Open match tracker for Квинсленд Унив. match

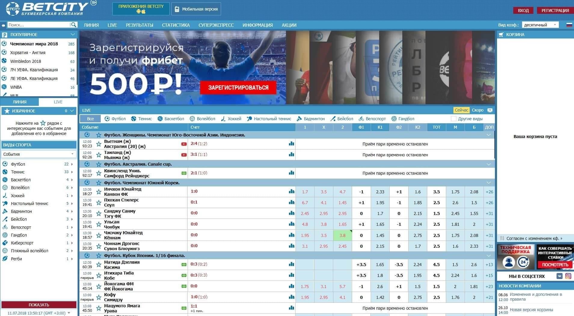184,173
